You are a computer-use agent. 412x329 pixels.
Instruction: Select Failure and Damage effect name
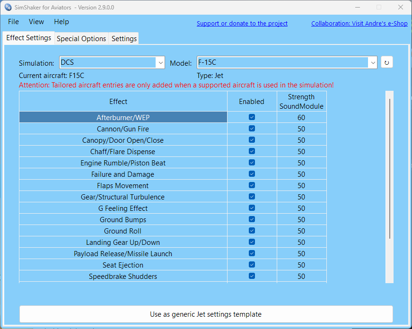tap(123, 174)
